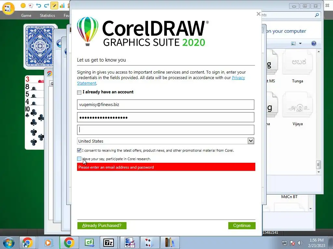Open the solitaire application menu orb
This screenshot has height=249, width=333.
click(x=8, y=8)
